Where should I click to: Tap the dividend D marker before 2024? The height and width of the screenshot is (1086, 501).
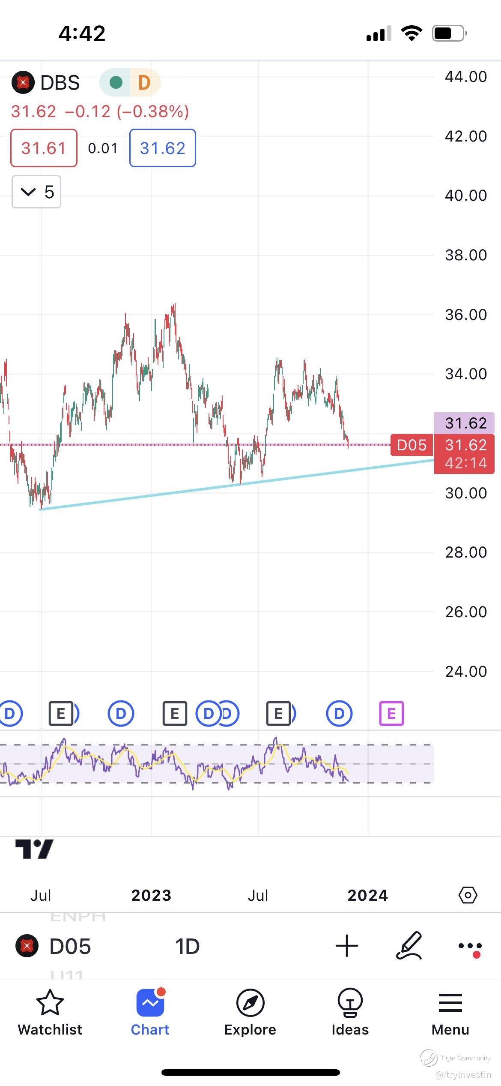tap(339, 714)
